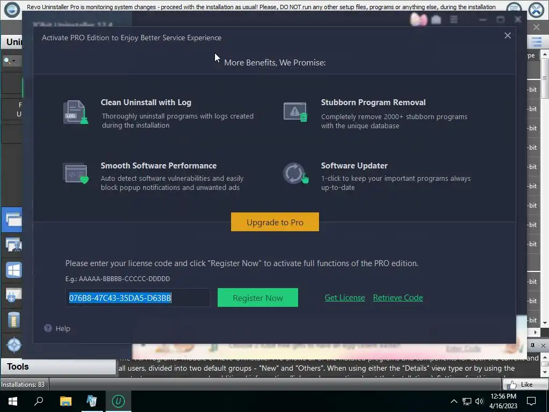Click the volume speaker tray icon
549x412 pixels.
tap(479, 401)
